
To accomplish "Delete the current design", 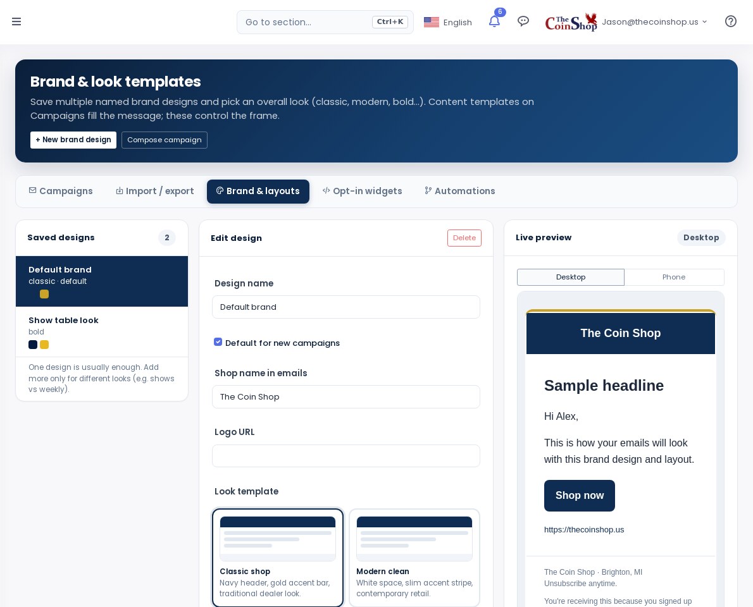I will (x=464, y=238).
